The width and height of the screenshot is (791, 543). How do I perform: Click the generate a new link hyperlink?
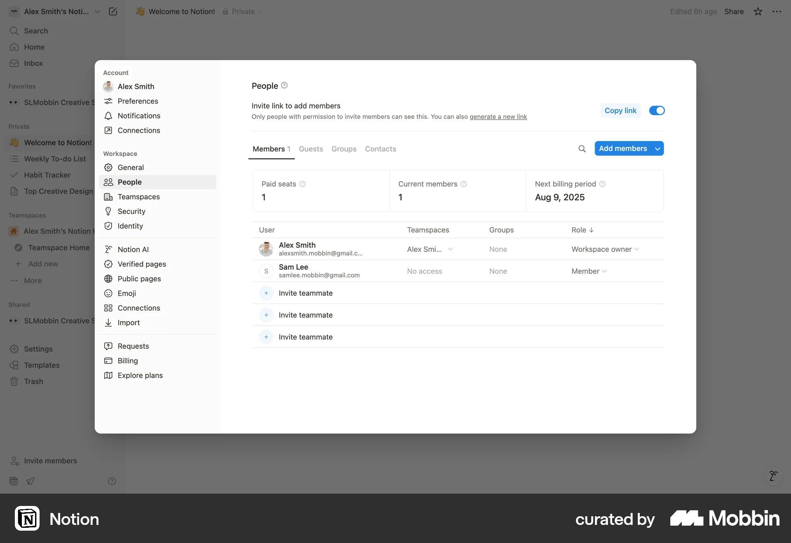[498, 116]
